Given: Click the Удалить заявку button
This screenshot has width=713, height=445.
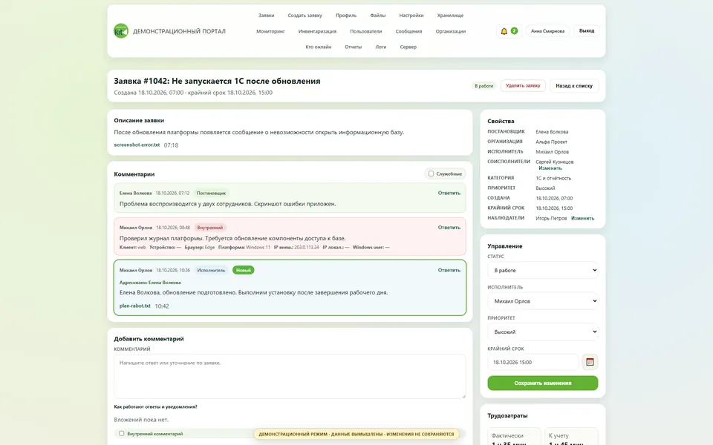Looking at the screenshot, I should [x=523, y=85].
